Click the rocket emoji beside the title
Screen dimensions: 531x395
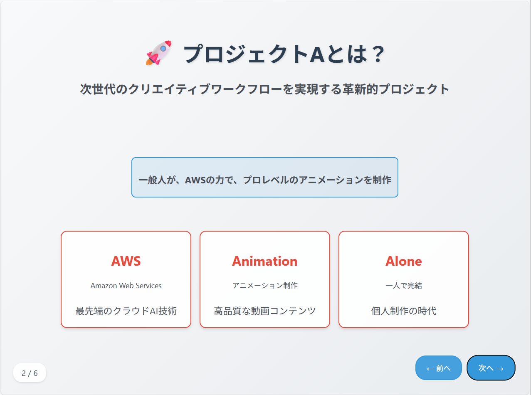tap(158, 53)
